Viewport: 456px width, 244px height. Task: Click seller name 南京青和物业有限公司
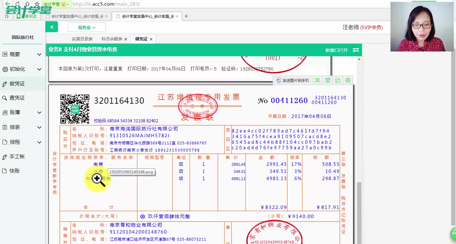136,225
